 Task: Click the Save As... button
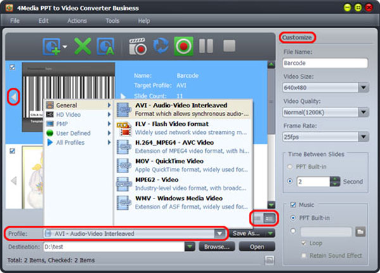point(247,233)
